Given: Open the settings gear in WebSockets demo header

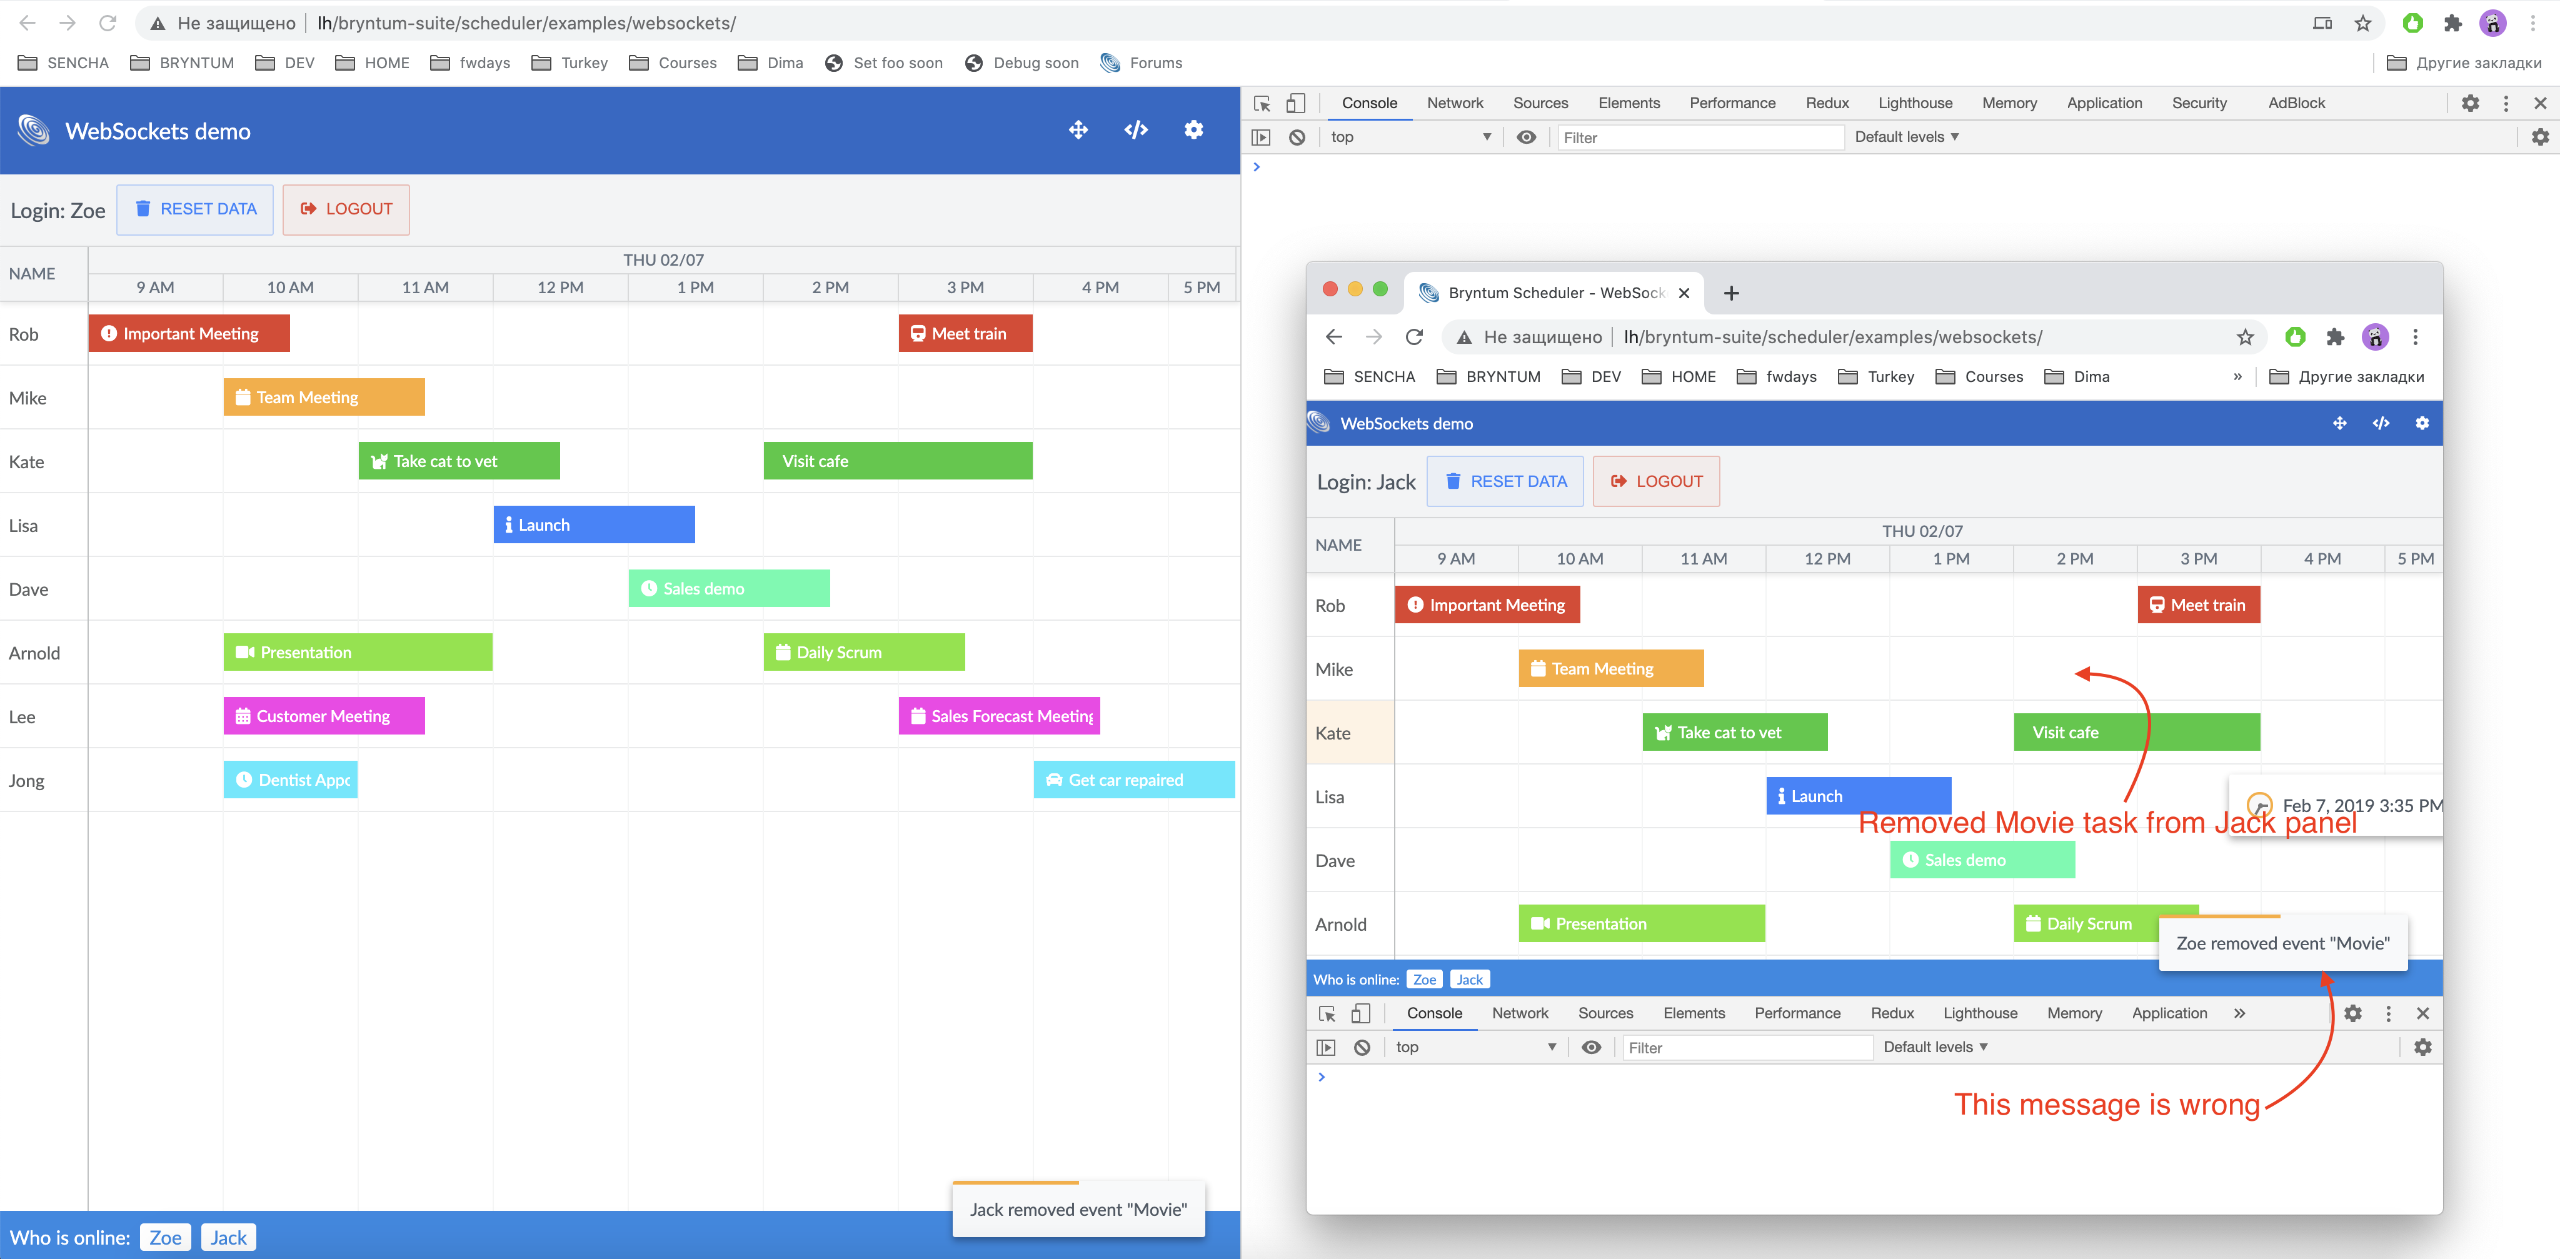Looking at the screenshot, I should (1193, 130).
